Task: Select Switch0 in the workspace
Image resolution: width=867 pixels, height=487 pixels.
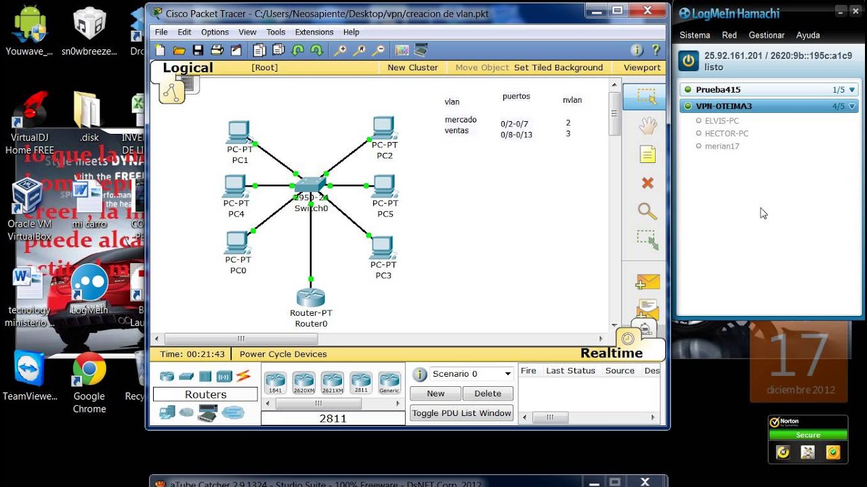Action: coord(311,185)
